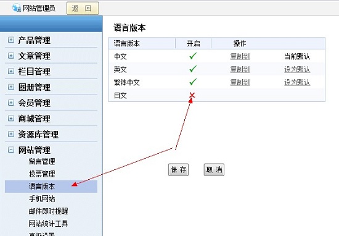
Task: Click 当前默认 text in 中文 row
Action: 297,57
